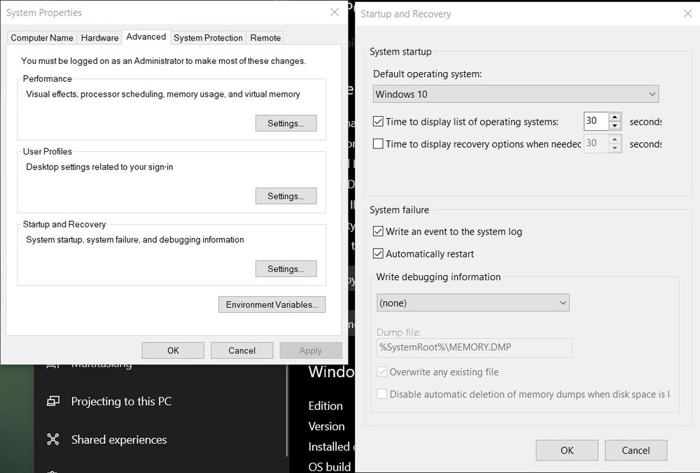
Task: Click Apply in System Properties
Action: [x=311, y=350]
